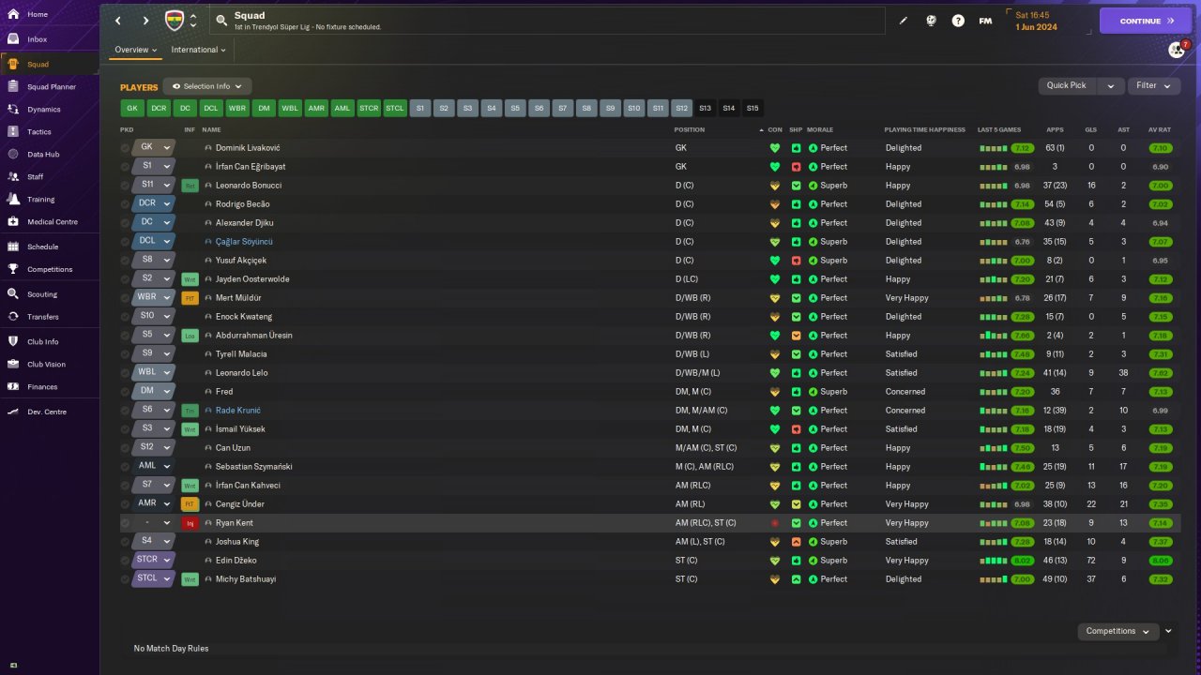Click Mert Müldür's last 5 games bars
Image resolution: width=1201 pixels, height=675 pixels.
pos(993,298)
